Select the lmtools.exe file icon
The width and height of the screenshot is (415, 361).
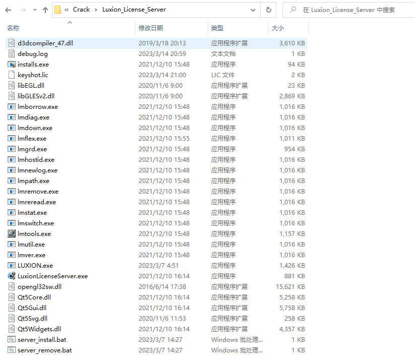point(12,233)
